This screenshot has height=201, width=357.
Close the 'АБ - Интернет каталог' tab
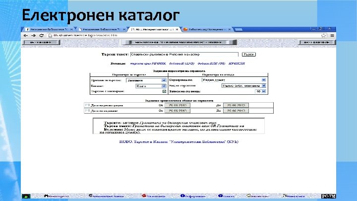(x=177, y=29)
